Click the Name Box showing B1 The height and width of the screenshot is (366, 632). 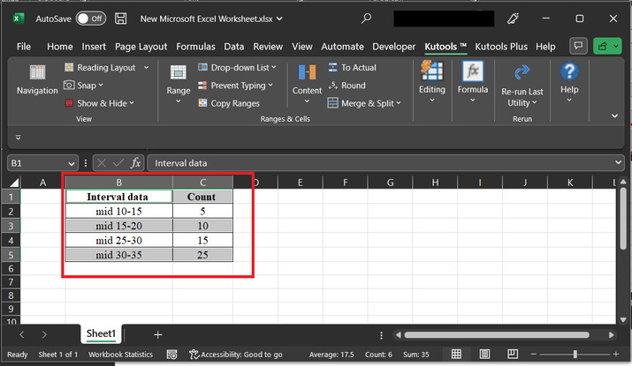[x=35, y=163]
